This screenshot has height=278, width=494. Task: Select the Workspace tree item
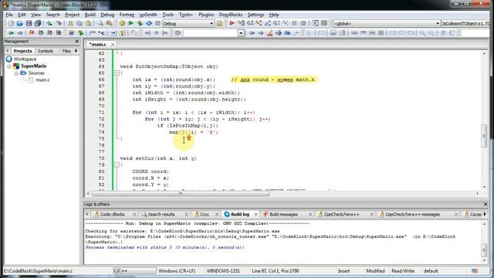point(25,59)
